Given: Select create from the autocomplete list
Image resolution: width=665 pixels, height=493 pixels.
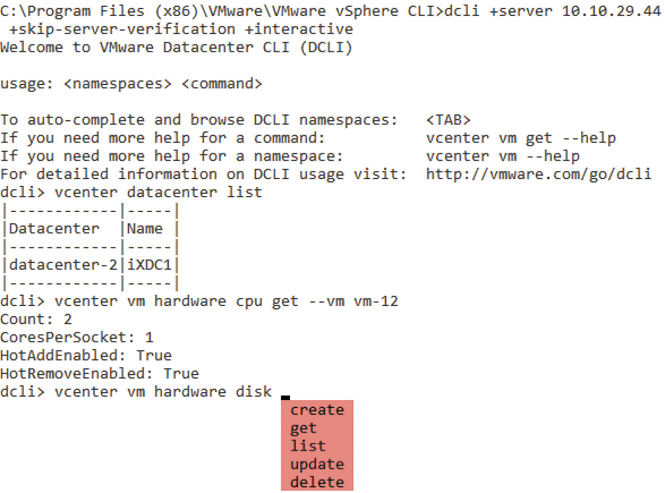Looking at the screenshot, I should tap(316, 410).
